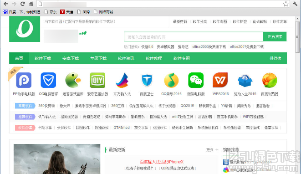The width and height of the screenshot is (301, 174).
Task: Open the 京东 bookmark
Action: [51, 12]
